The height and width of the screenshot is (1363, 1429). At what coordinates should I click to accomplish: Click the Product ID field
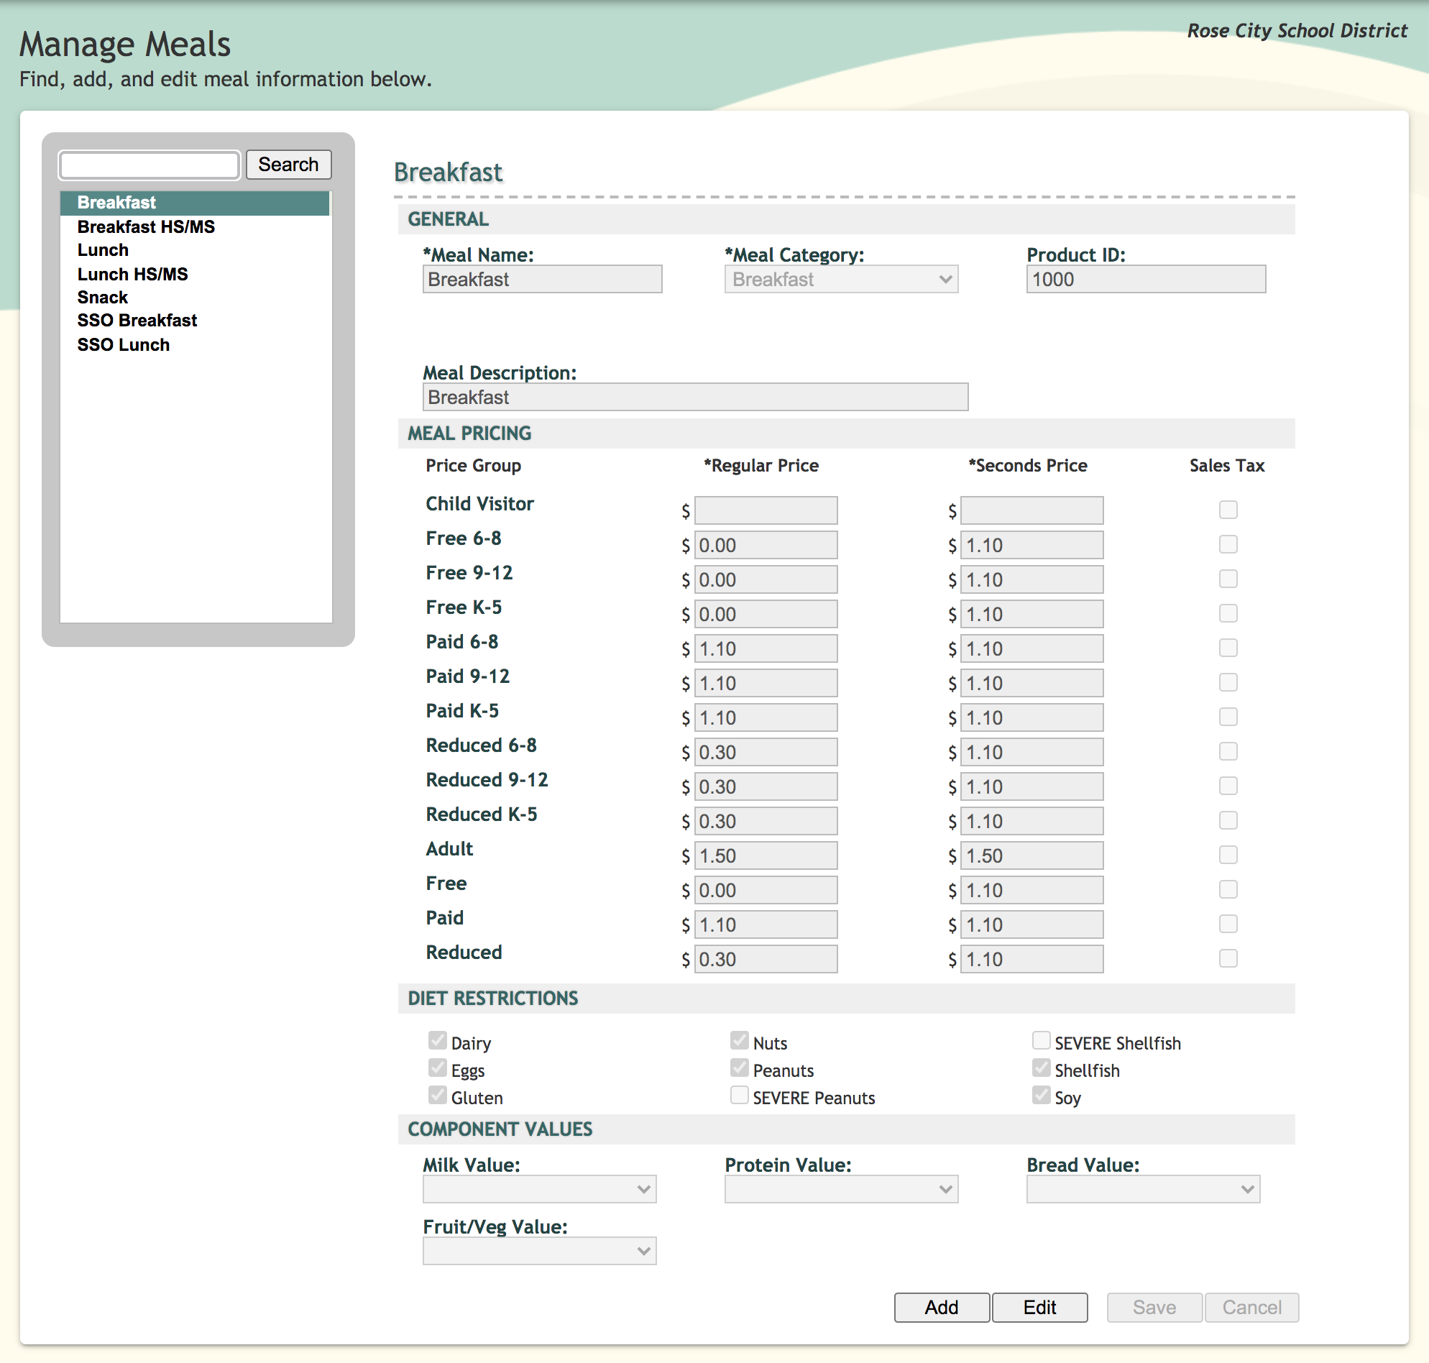(x=1145, y=280)
